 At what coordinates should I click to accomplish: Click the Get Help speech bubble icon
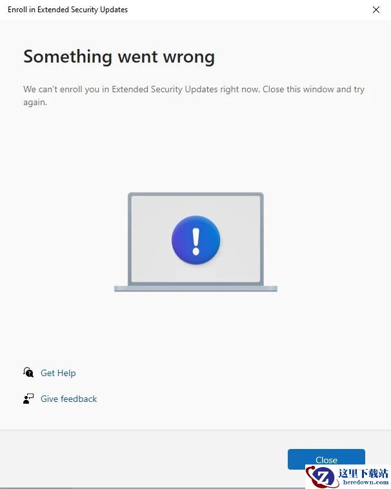[28, 372]
